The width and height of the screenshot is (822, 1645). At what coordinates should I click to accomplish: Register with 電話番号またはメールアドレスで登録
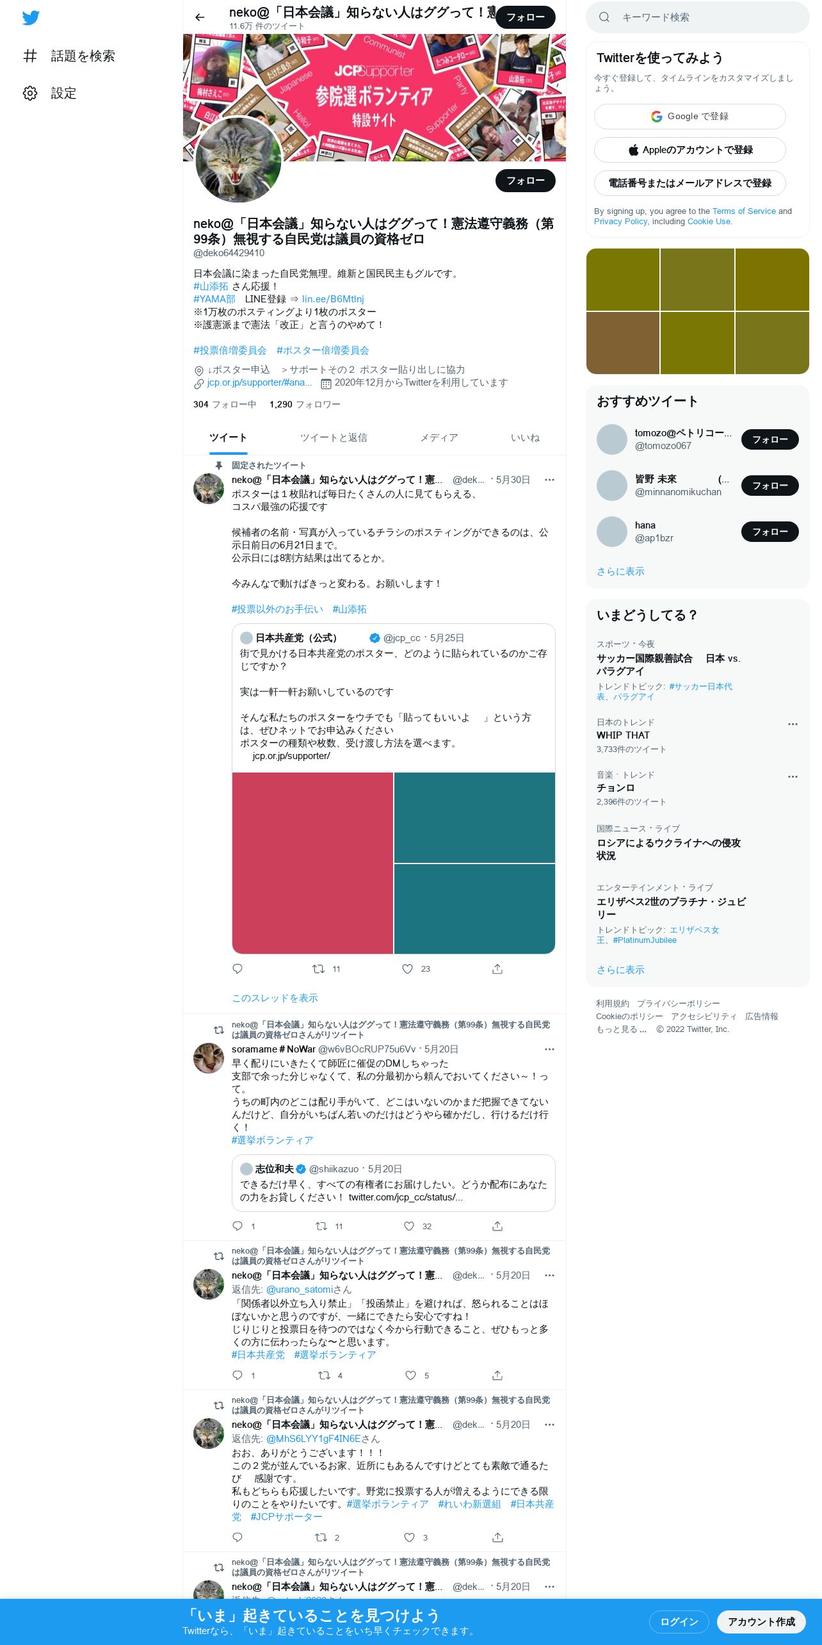[x=690, y=183]
